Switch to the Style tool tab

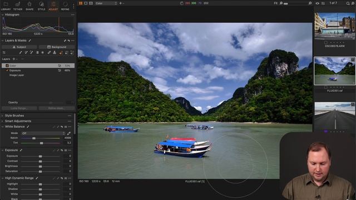pyautogui.click(x=41, y=6)
